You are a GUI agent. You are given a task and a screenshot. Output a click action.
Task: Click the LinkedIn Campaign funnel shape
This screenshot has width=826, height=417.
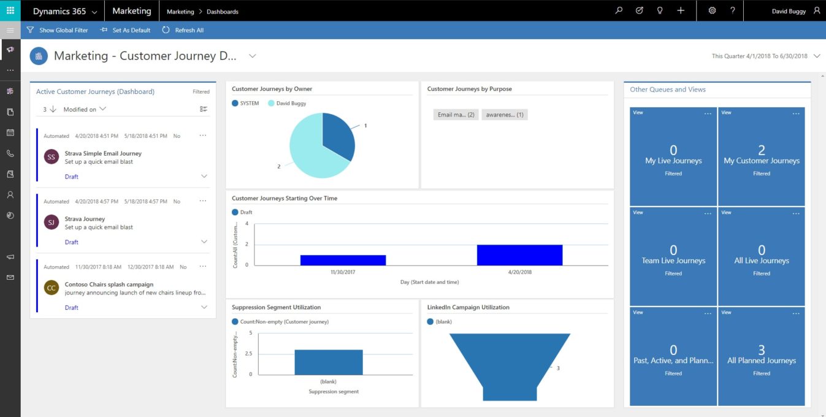pos(510,367)
